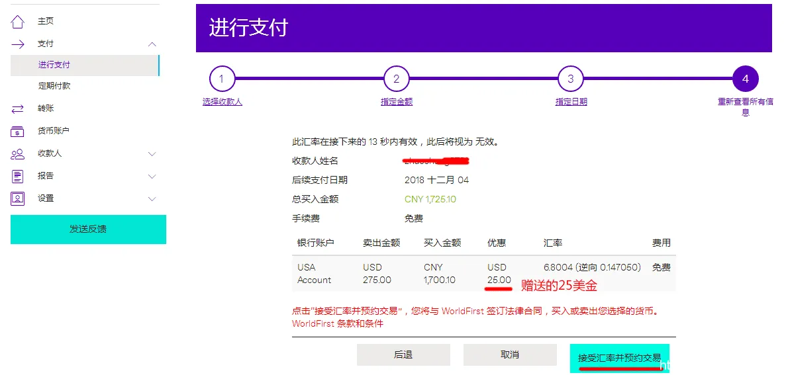The image size is (786, 375).
Task: Click the 优惠 column header
Action: pos(497,243)
